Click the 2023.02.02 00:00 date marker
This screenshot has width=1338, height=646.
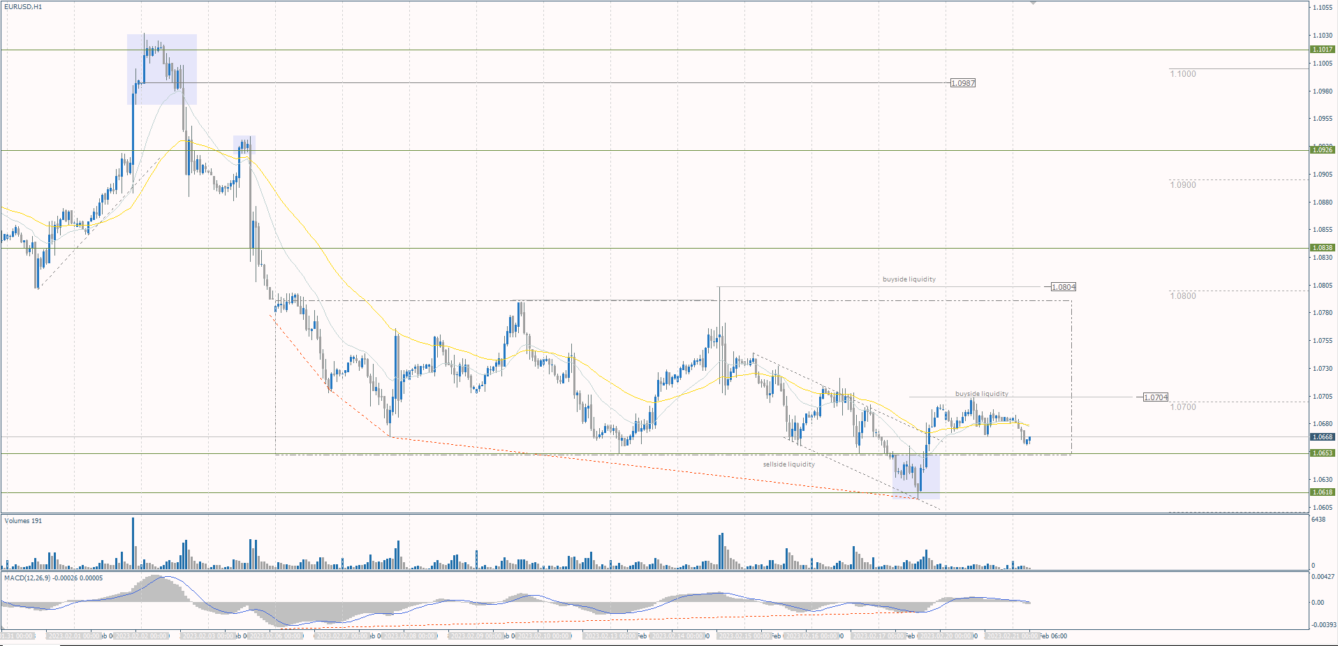(x=141, y=636)
